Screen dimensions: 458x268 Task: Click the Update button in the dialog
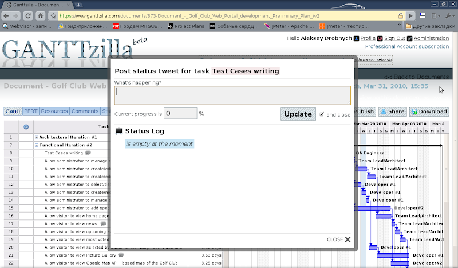click(x=298, y=114)
